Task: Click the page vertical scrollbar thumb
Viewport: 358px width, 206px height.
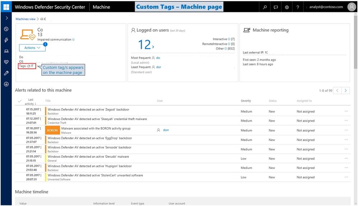Action: (x=355, y=42)
